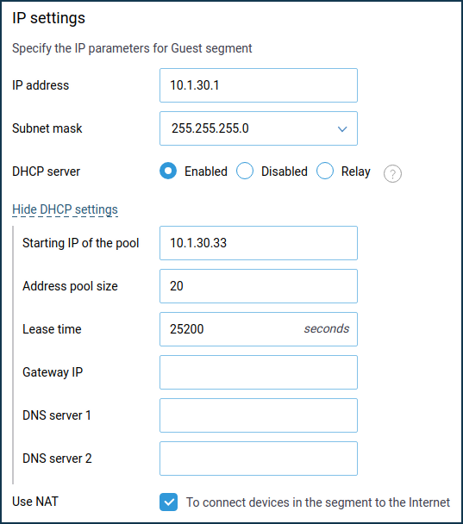Open the DHCP server help question mark icon

click(392, 173)
